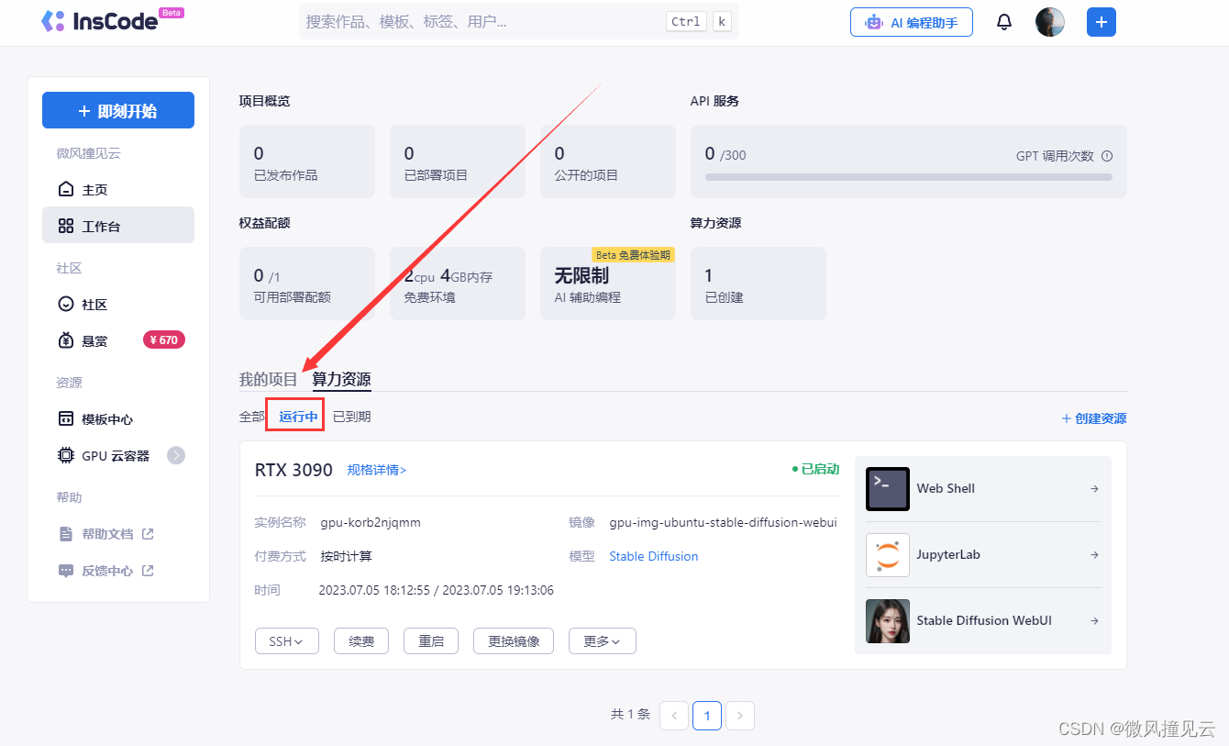
Task: Click the 更换镜像 button
Action: point(514,640)
